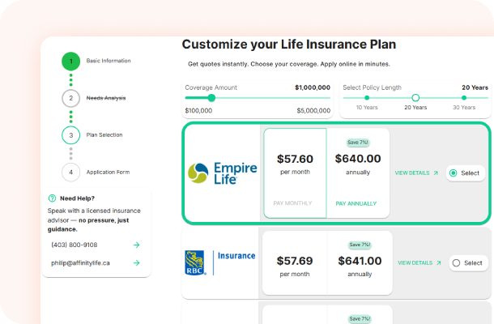The image size is (494, 324).
Task: Click the Coverage Amount slider handle
Action: tap(211, 98)
